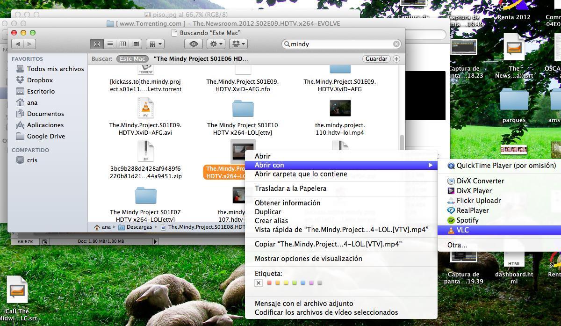
Task: Choose QuickTime Player from the submenu
Action: [x=506, y=166]
